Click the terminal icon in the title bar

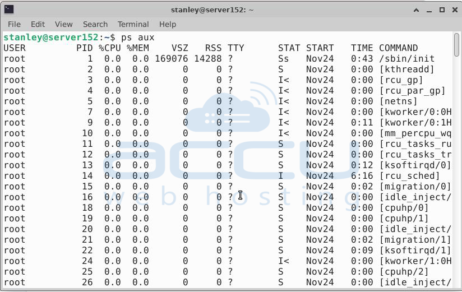tap(9, 10)
